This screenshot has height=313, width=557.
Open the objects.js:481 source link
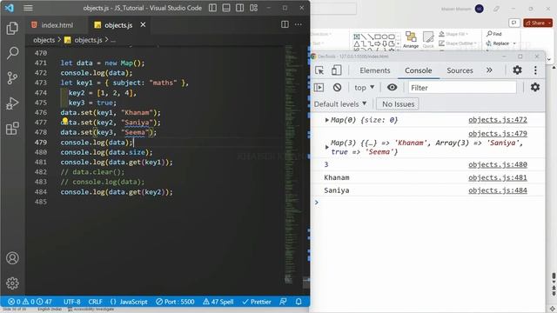(x=497, y=177)
